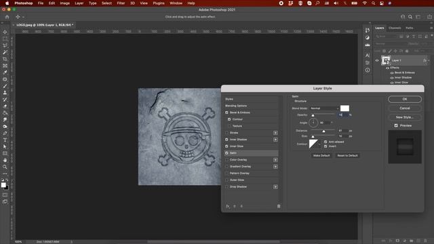Select the Pen tool
434x244 pixels.
coord(5,133)
